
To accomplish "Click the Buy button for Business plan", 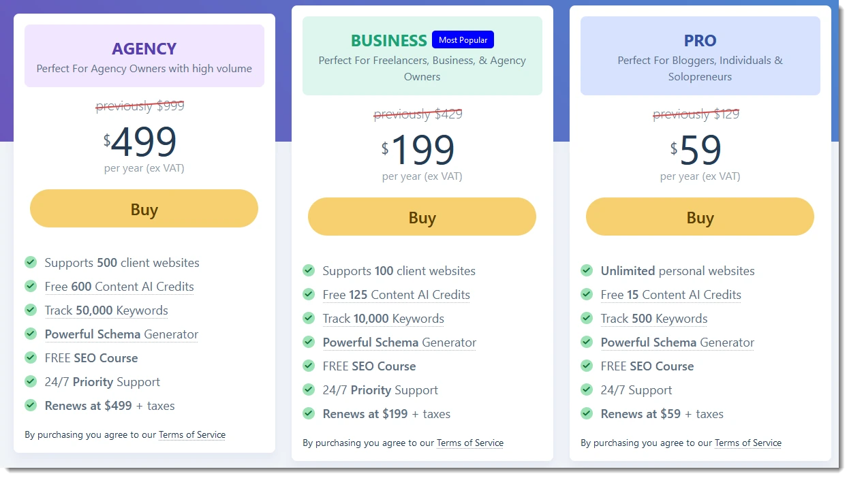I will pos(422,217).
